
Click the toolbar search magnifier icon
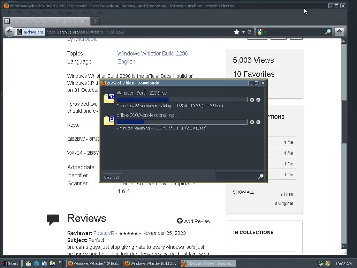328,32
